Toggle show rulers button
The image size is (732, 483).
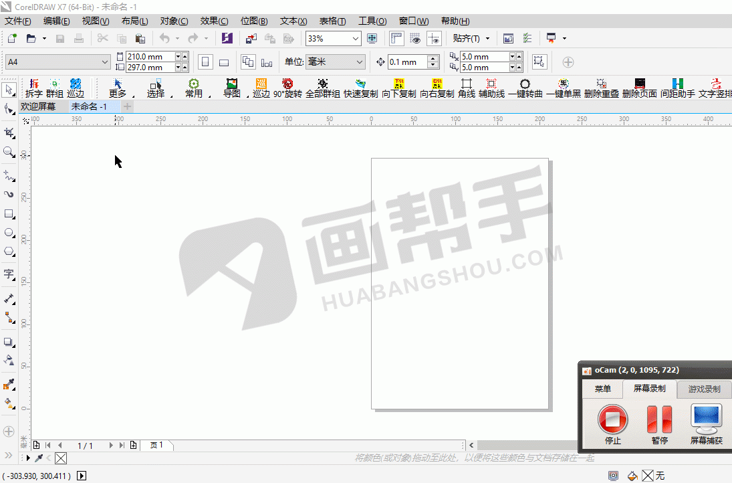coord(396,38)
